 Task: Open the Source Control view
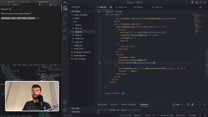coord(65,23)
